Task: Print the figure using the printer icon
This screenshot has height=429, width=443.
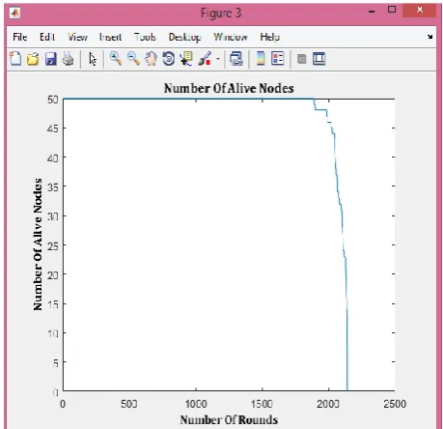Action: (68, 59)
